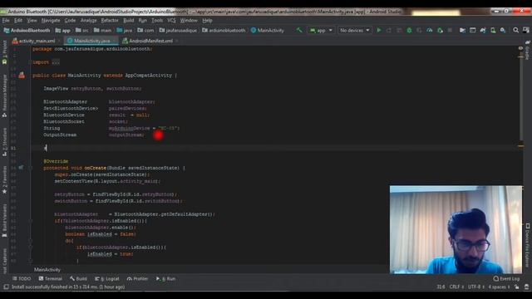Run the app with the green play button

(379, 30)
